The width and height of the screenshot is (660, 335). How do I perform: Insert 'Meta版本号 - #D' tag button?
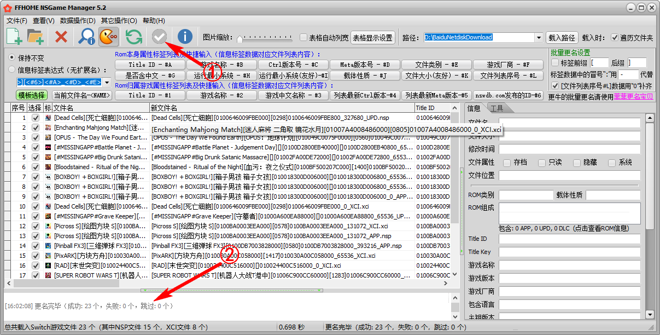(365, 65)
